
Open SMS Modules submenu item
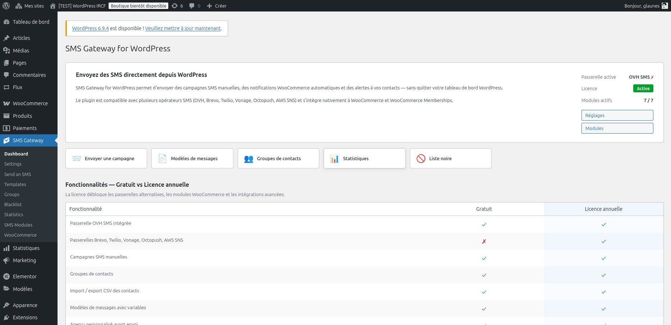tap(18, 225)
